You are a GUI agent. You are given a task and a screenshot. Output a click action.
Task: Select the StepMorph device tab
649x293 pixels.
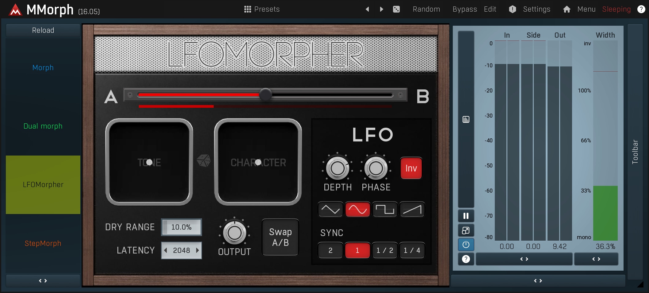pos(43,243)
